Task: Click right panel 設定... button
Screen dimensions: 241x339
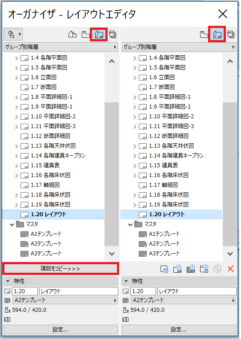Action: point(179,330)
